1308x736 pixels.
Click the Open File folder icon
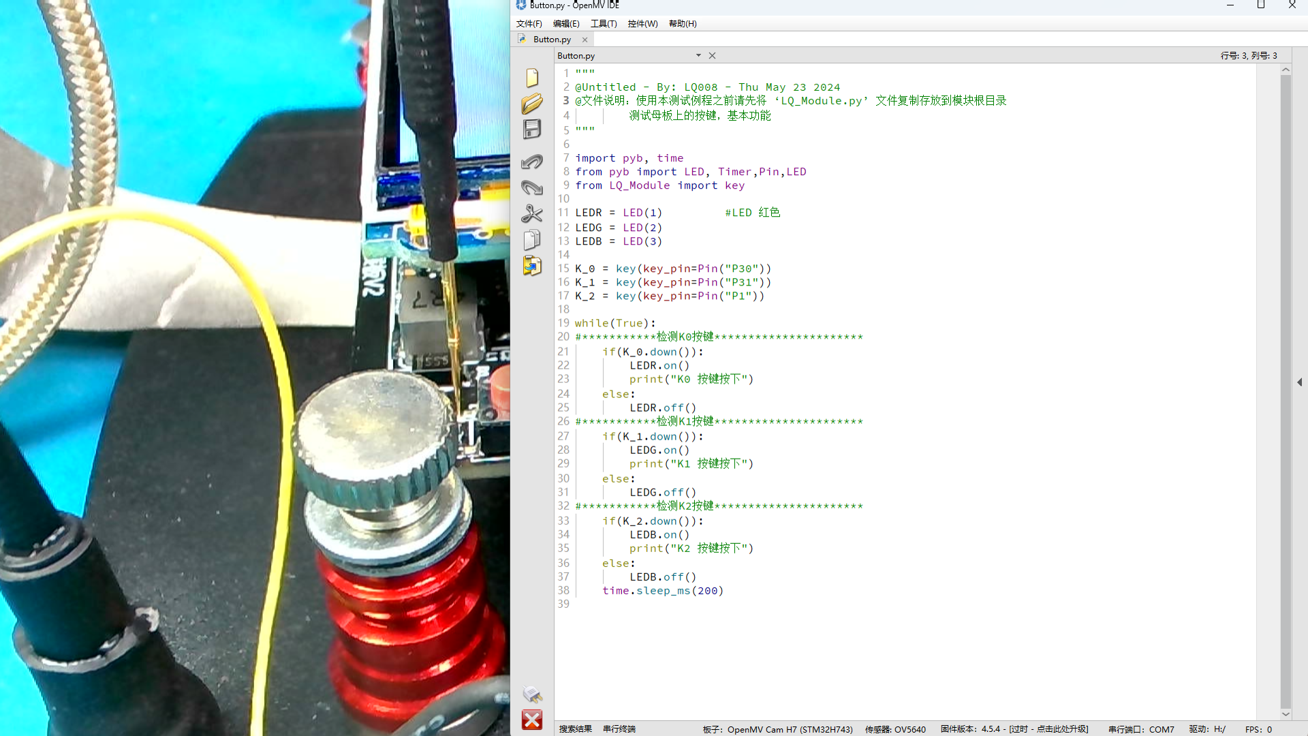pyautogui.click(x=532, y=104)
